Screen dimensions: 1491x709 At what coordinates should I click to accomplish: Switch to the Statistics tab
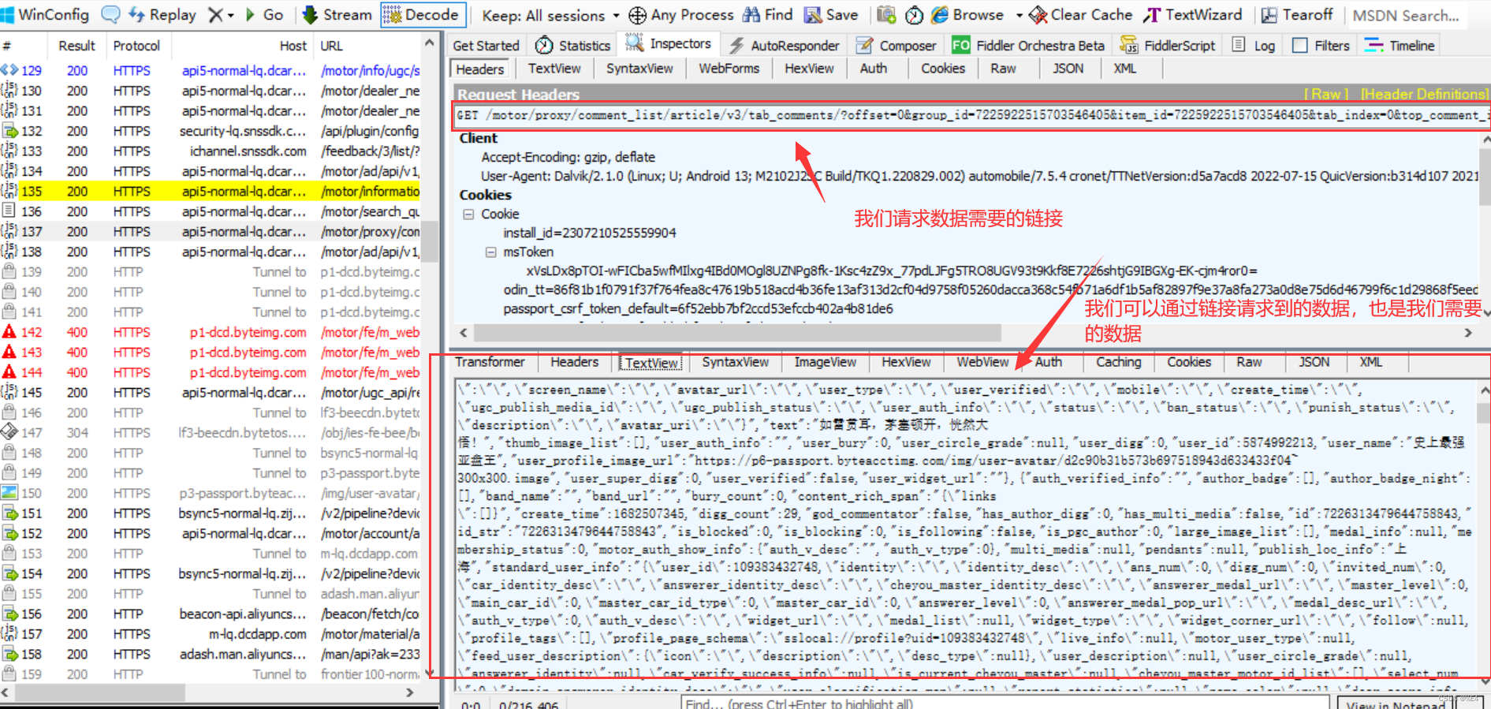click(x=573, y=46)
